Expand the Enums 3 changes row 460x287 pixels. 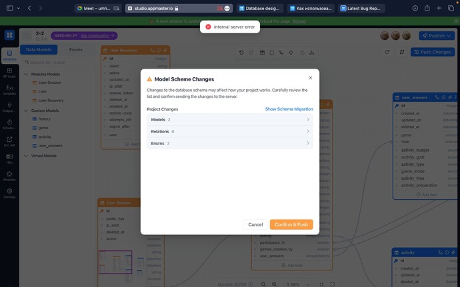(x=230, y=143)
